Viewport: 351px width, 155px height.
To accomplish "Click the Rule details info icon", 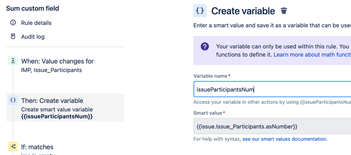I will point(13,23).
